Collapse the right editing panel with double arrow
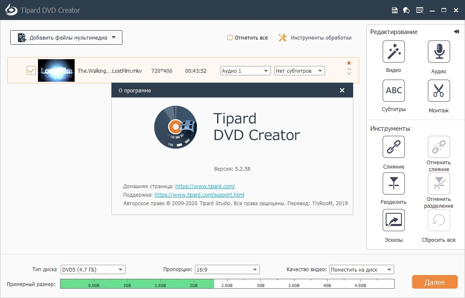The height and width of the screenshot is (298, 465). (456, 32)
